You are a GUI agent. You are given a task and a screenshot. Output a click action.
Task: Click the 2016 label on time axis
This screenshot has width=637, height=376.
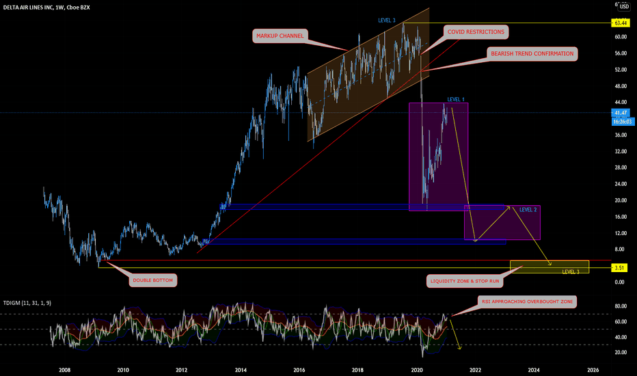tap(299, 370)
